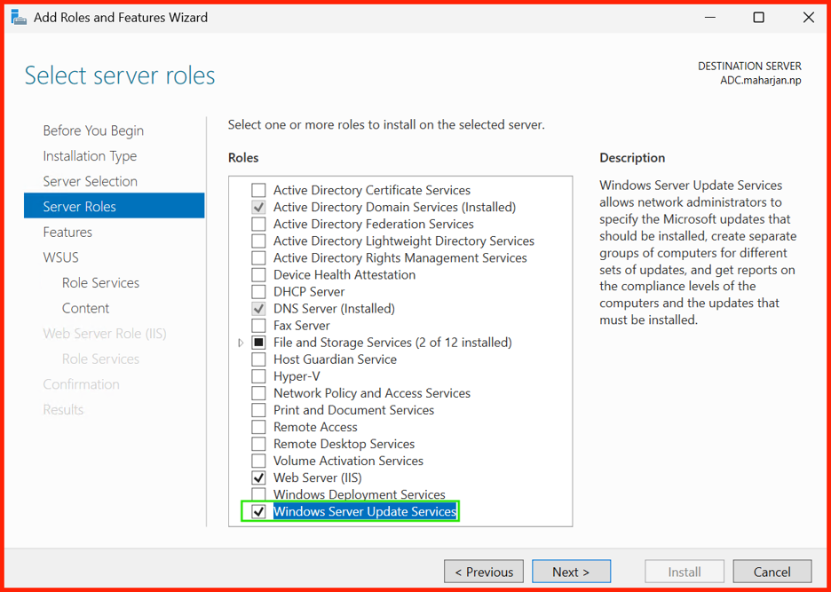The height and width of the screenshot is (592, 831).
Task: Click the Next > button
Action: coord(572,572)
